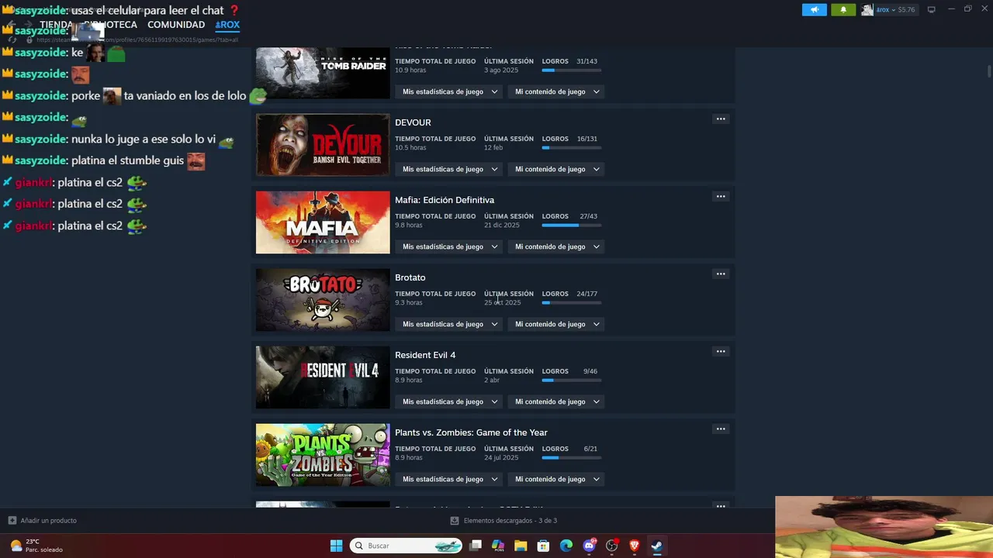Expand Mi contenido de juego for Brotato
Screen dimensions: 993x558
point(556,324)
